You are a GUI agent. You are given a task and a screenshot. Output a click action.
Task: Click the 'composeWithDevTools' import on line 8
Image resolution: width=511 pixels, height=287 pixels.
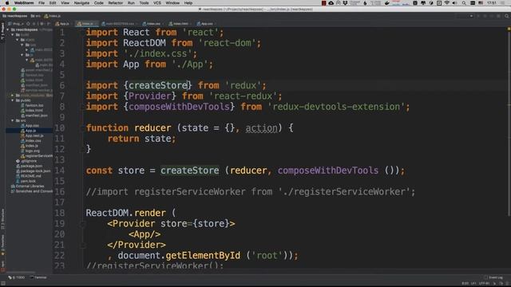(179, 107)
